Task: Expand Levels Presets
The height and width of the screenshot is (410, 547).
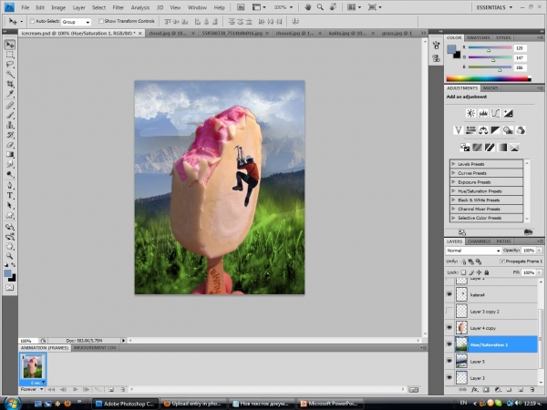Action: pyautogui.click(x=453, y=164)
